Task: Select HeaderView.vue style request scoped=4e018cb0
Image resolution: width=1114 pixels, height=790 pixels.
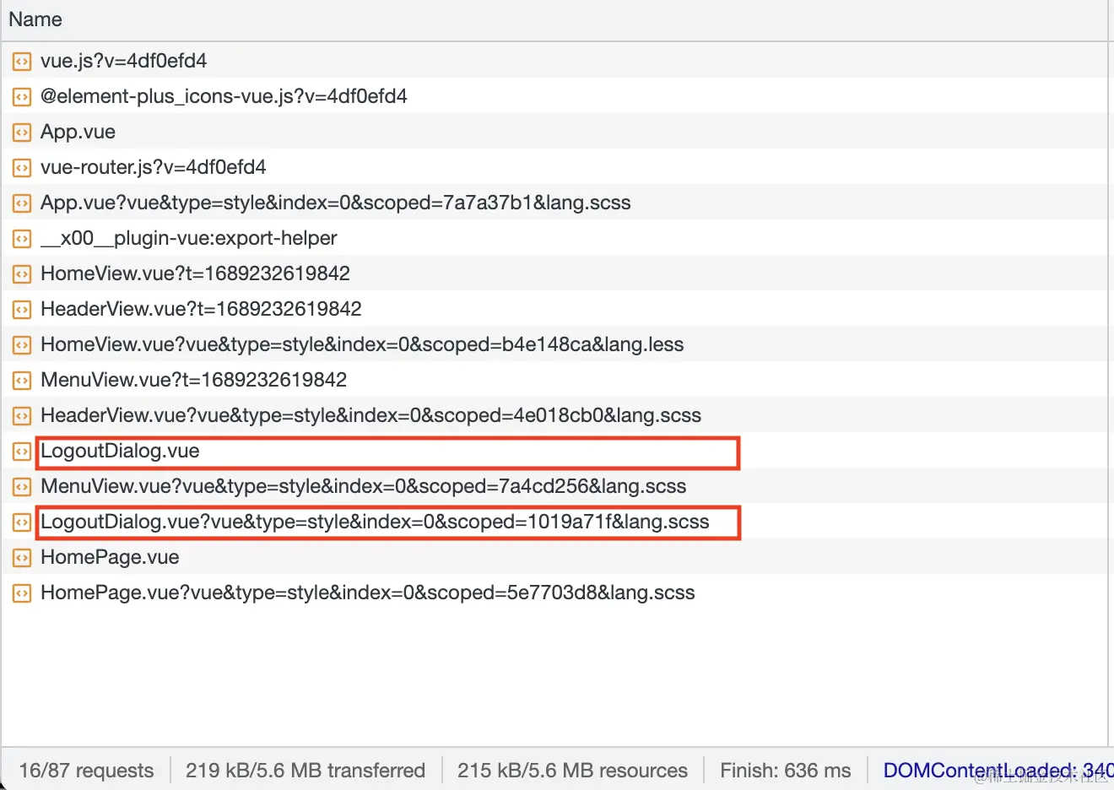Action: tap(371, 415)
